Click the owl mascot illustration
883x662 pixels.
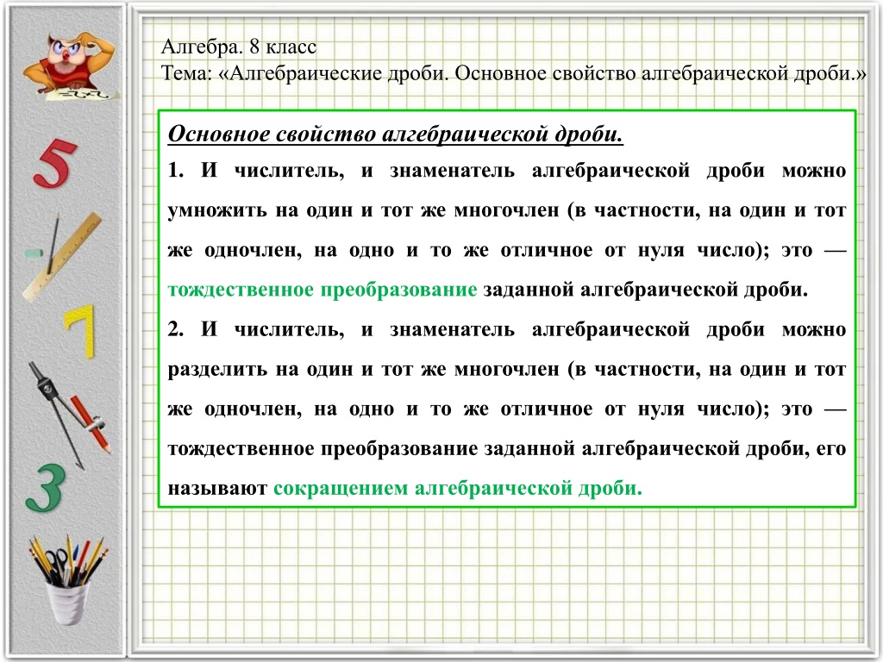click(x=70, y=66)
